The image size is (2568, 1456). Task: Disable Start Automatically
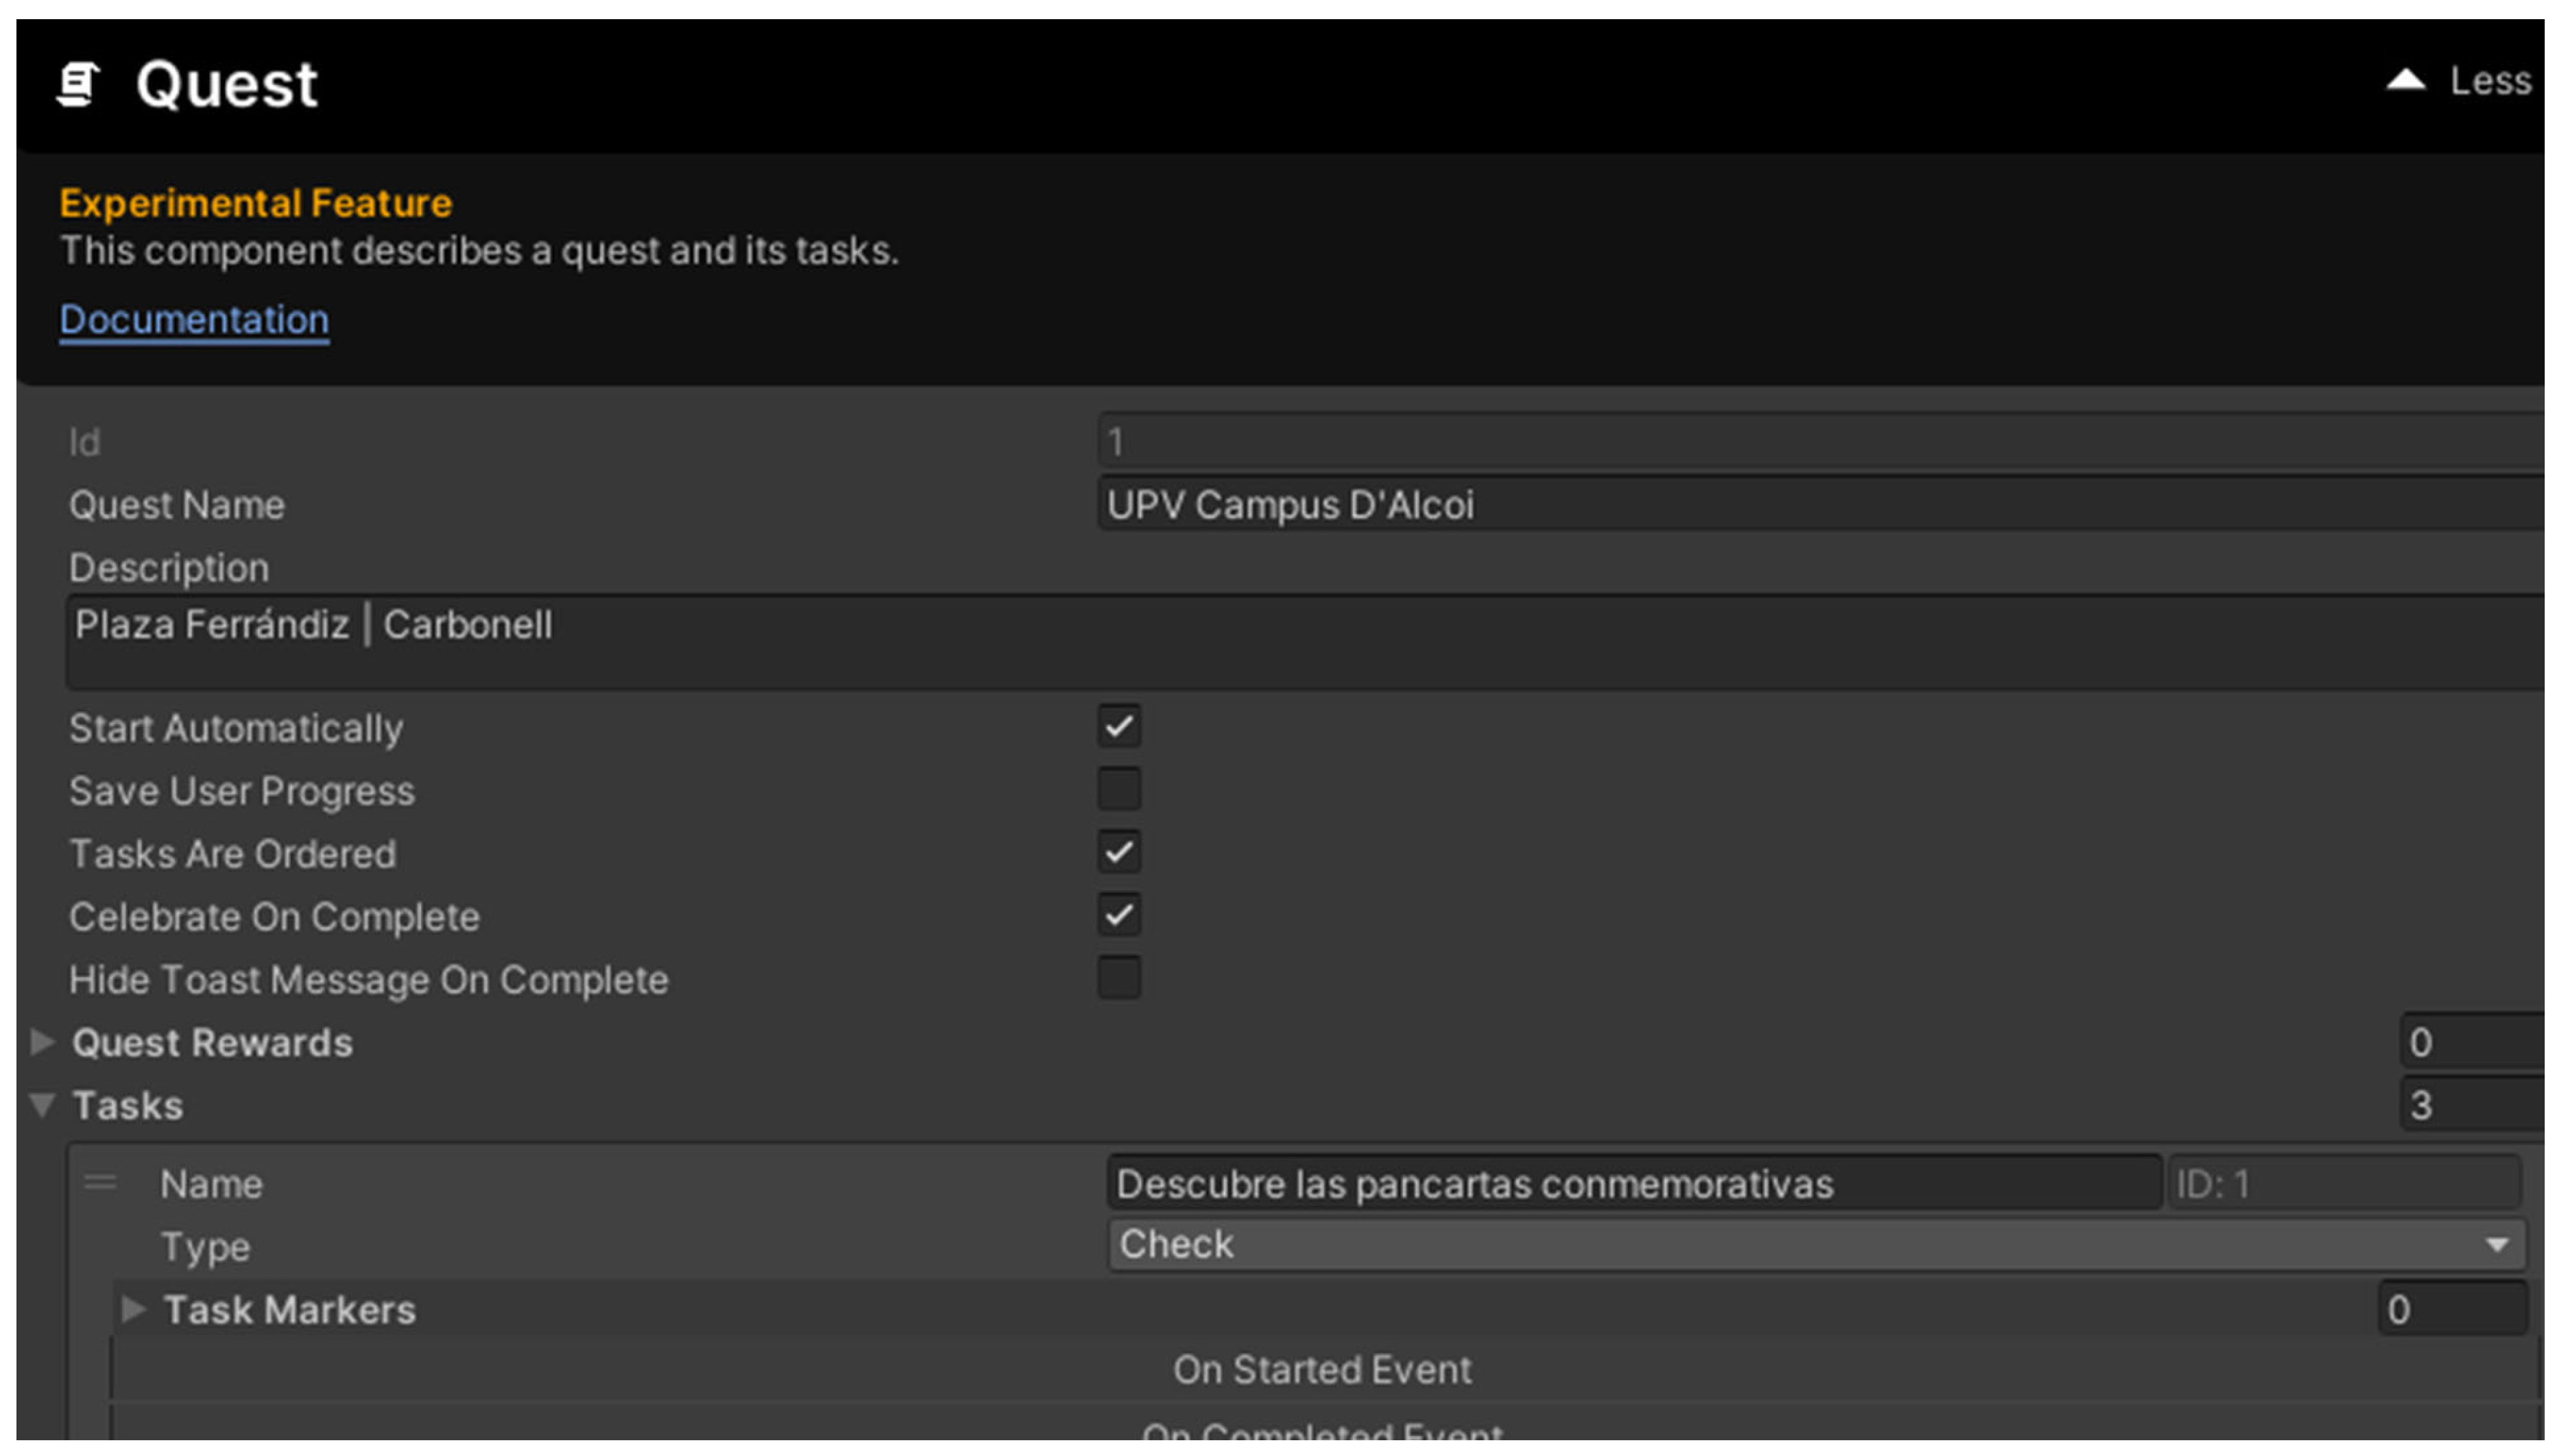coord(1118,727)
